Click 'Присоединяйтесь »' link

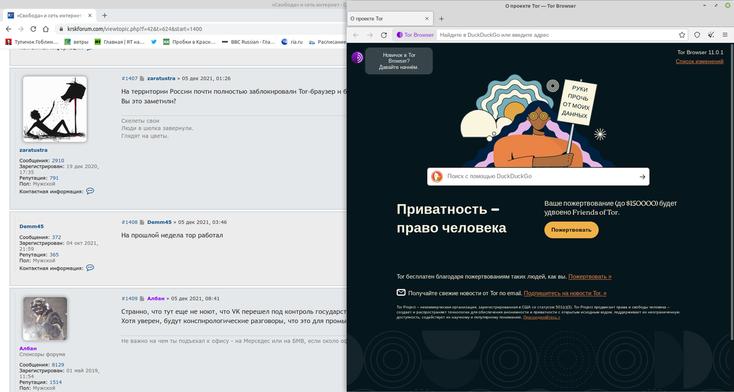tap(541, 317)
